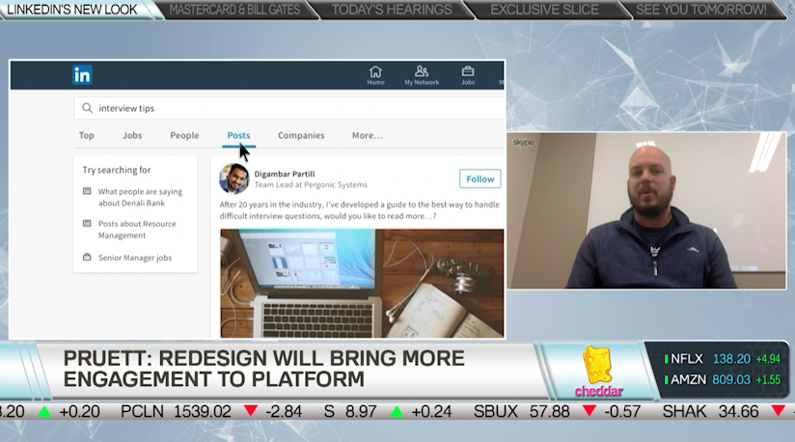The height and width of the screenshot is (442, 795).
Task: Click the Senior Manager jobs briefcase icon
Action: tap(87, 257)
